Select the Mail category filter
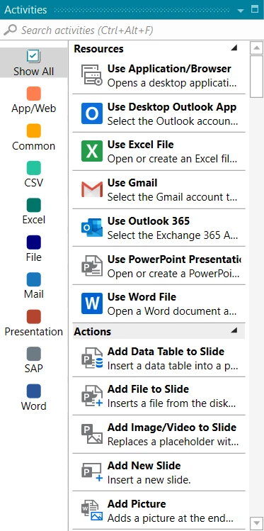The height and width of the screenshot is (531, 264). (33, 286)
